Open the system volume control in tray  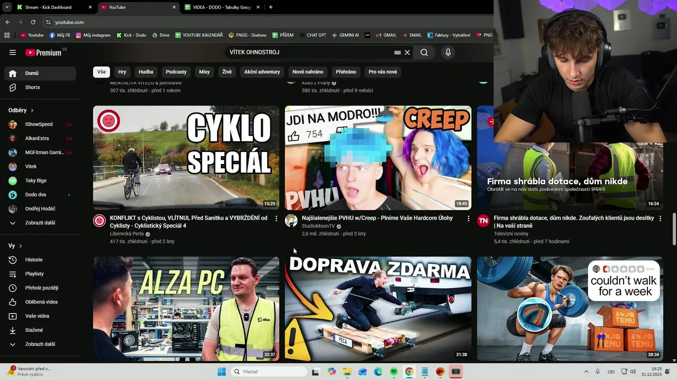click(633, 372)
